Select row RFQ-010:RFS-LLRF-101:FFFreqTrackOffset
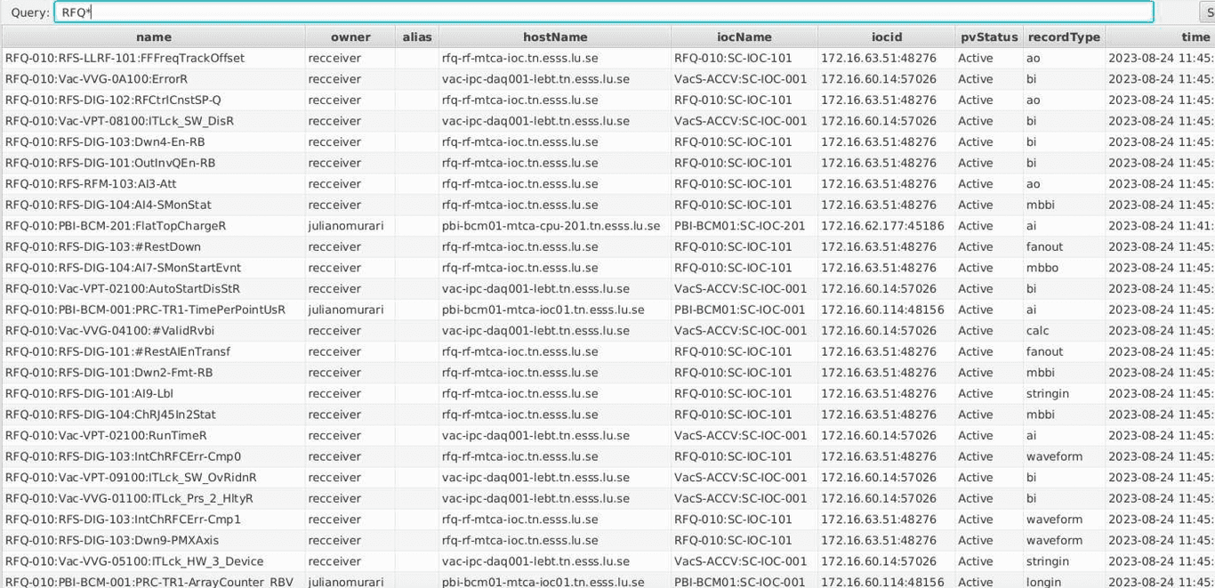Screen dimensions: 1215x588 [x=125, y=58]
